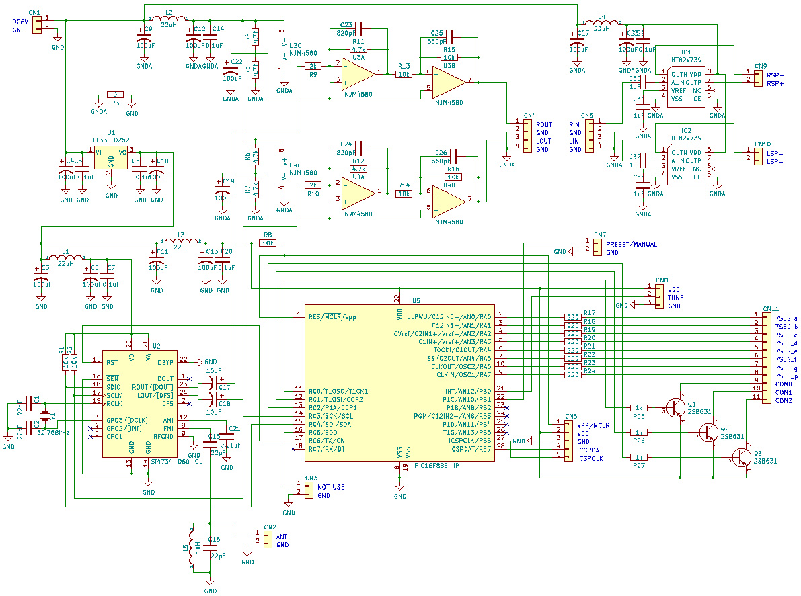Select the CN11 seven-segment display connector
Screen dimensions: 801x596
tap(765, 357)
